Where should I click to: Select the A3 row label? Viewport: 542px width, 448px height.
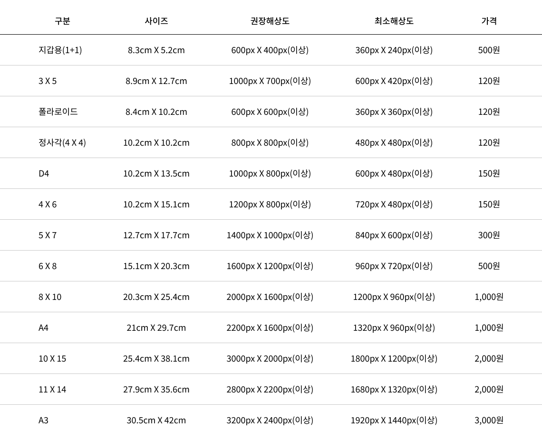[44, 420]
